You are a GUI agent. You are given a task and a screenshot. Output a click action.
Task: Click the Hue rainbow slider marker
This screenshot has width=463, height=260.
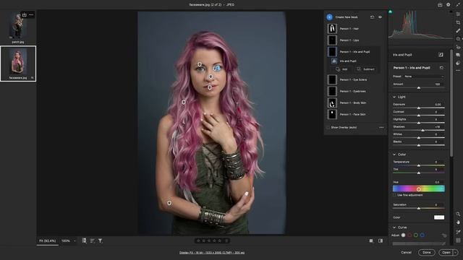(x=418, y=189)
